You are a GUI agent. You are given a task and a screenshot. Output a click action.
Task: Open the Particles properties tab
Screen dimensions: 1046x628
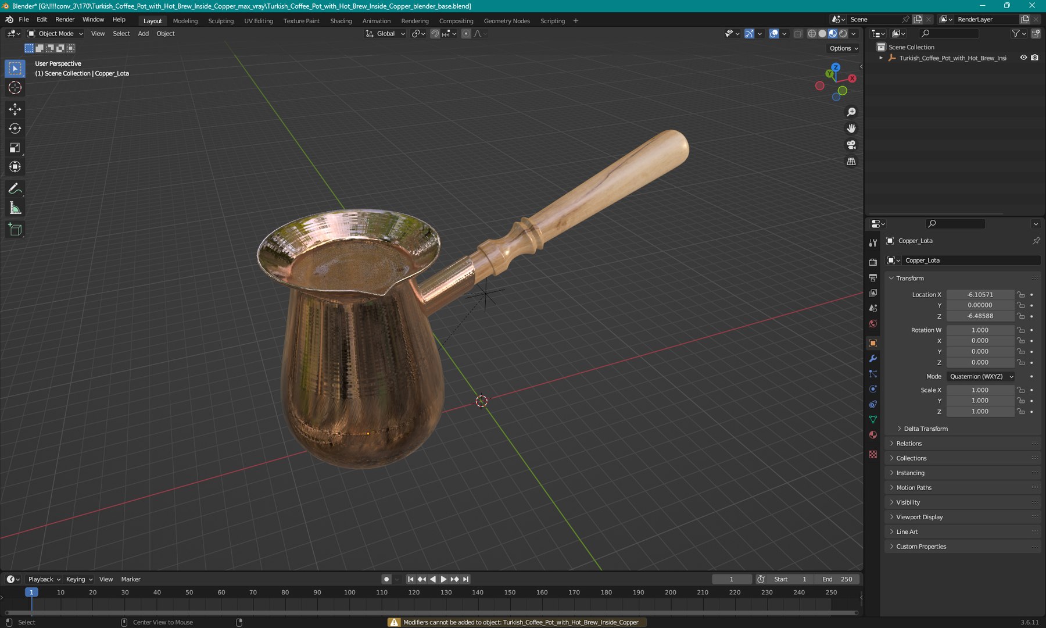[873, 374]
